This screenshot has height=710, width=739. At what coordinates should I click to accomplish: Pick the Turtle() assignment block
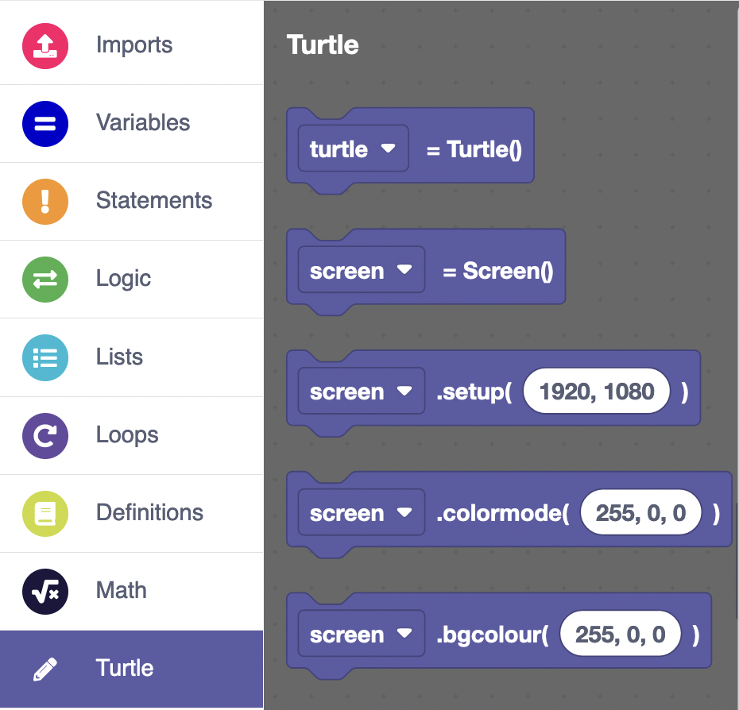click(x=483, y=149)
